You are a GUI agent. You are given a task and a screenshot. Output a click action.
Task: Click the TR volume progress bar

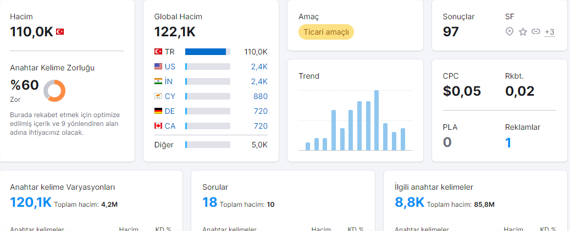click(208, 52)
